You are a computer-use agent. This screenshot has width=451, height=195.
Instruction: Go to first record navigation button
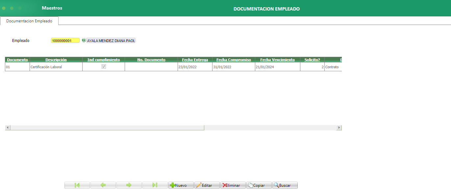77,185
